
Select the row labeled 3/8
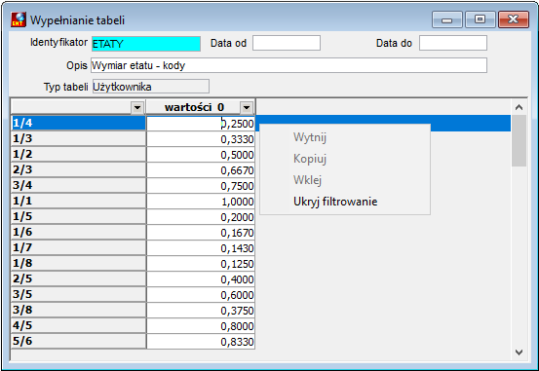tap(78, 310)
